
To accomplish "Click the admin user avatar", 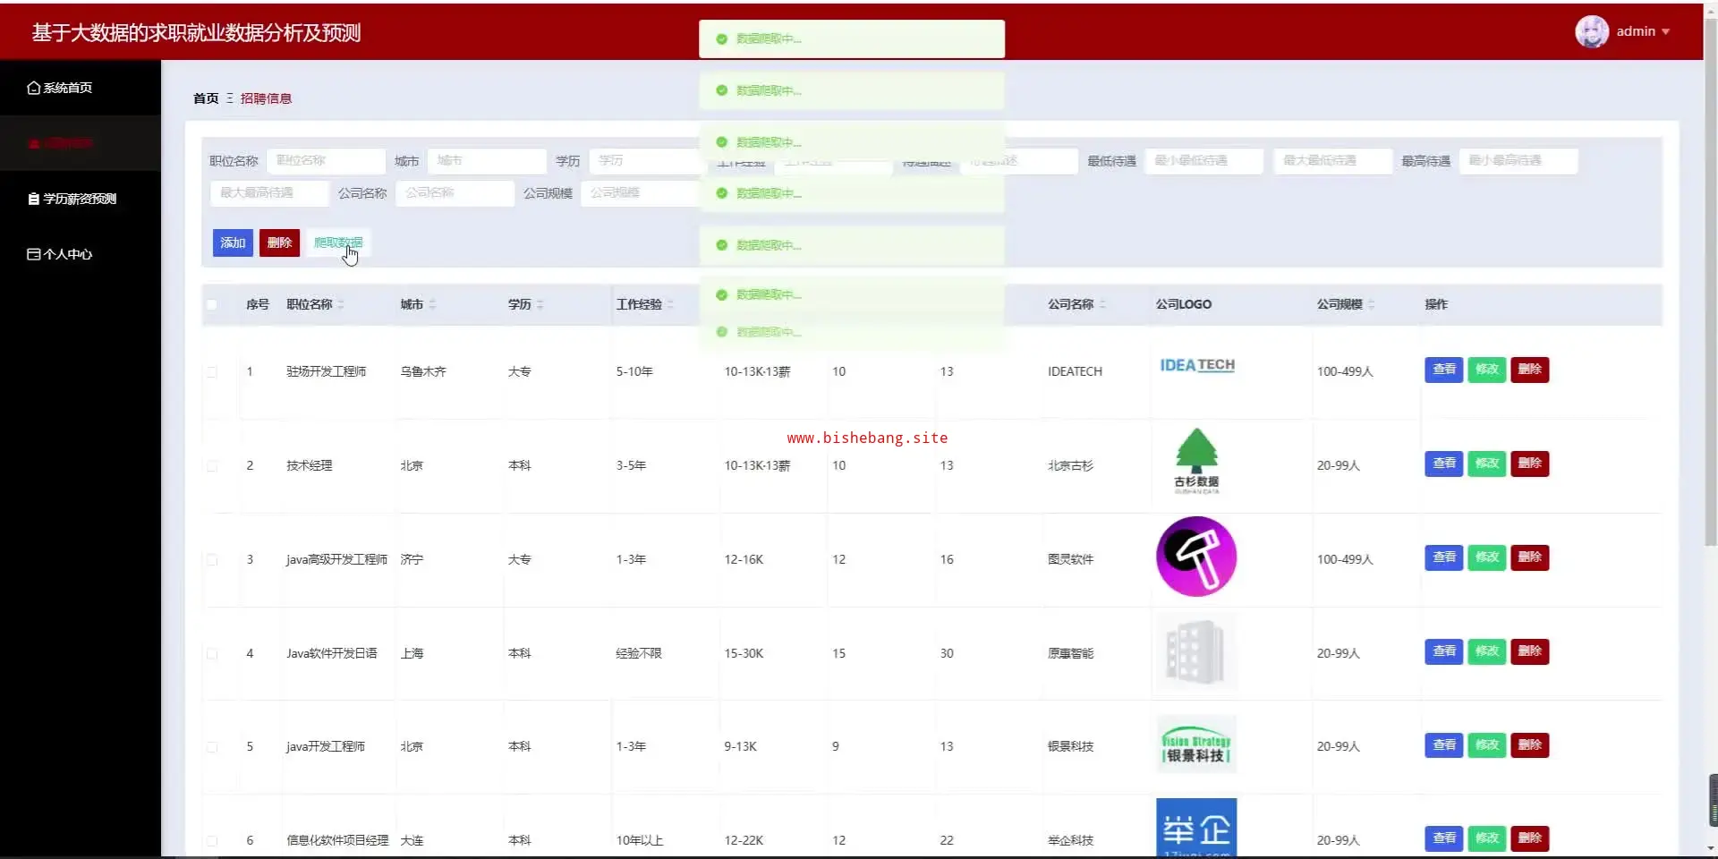I will (1591, 31).
